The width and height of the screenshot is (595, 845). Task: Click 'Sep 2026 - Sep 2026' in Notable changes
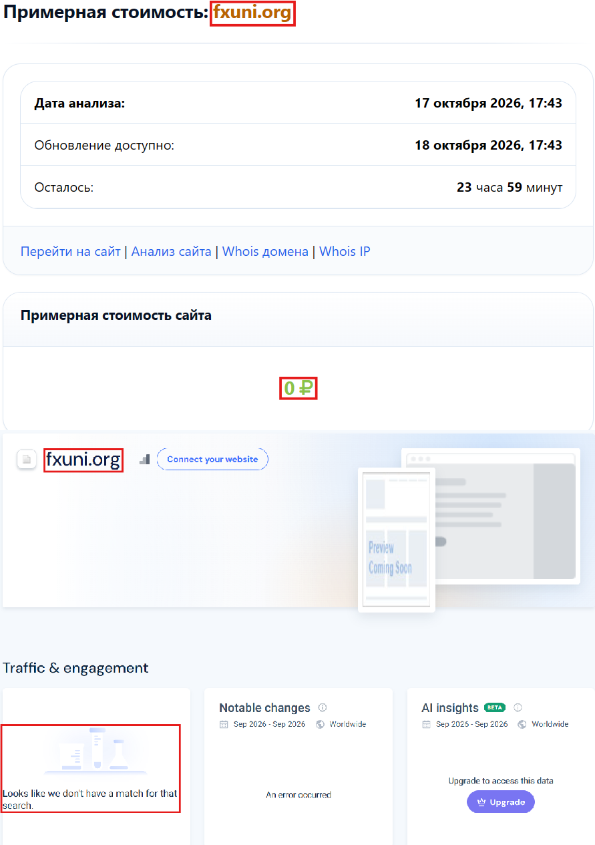(269, 724)
